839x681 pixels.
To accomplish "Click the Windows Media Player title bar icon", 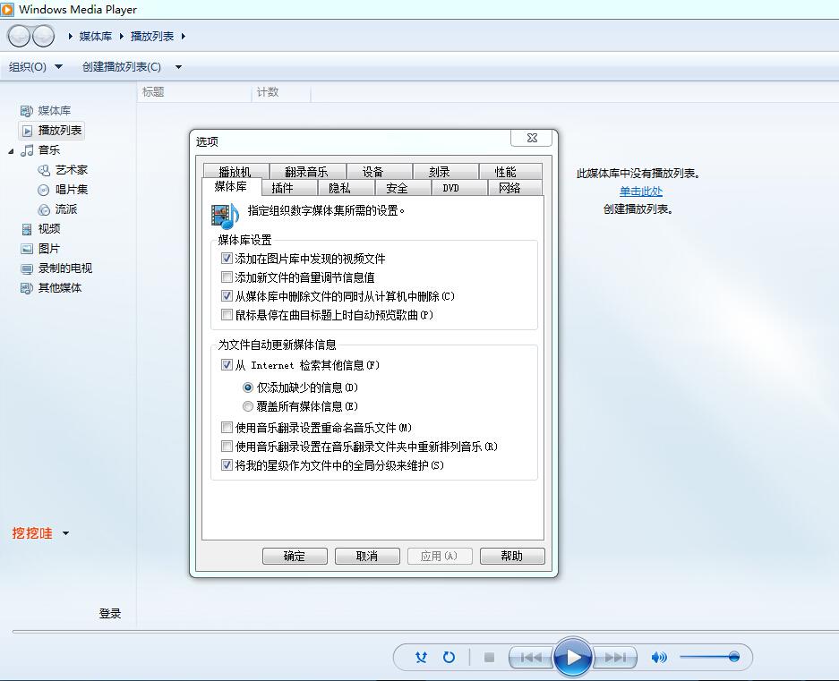I will pyautogui.click(x=7, y=9).
